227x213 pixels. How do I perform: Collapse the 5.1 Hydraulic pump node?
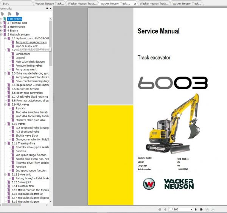(5, 38)
